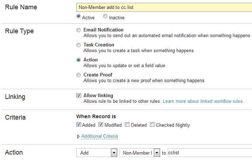Choose Email Notification rule type

(79, 30)
